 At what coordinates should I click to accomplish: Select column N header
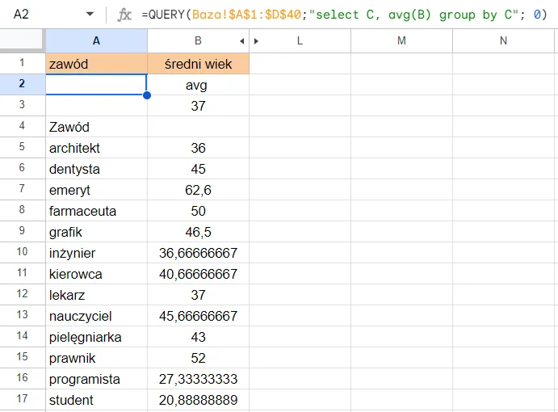(503, 41)
